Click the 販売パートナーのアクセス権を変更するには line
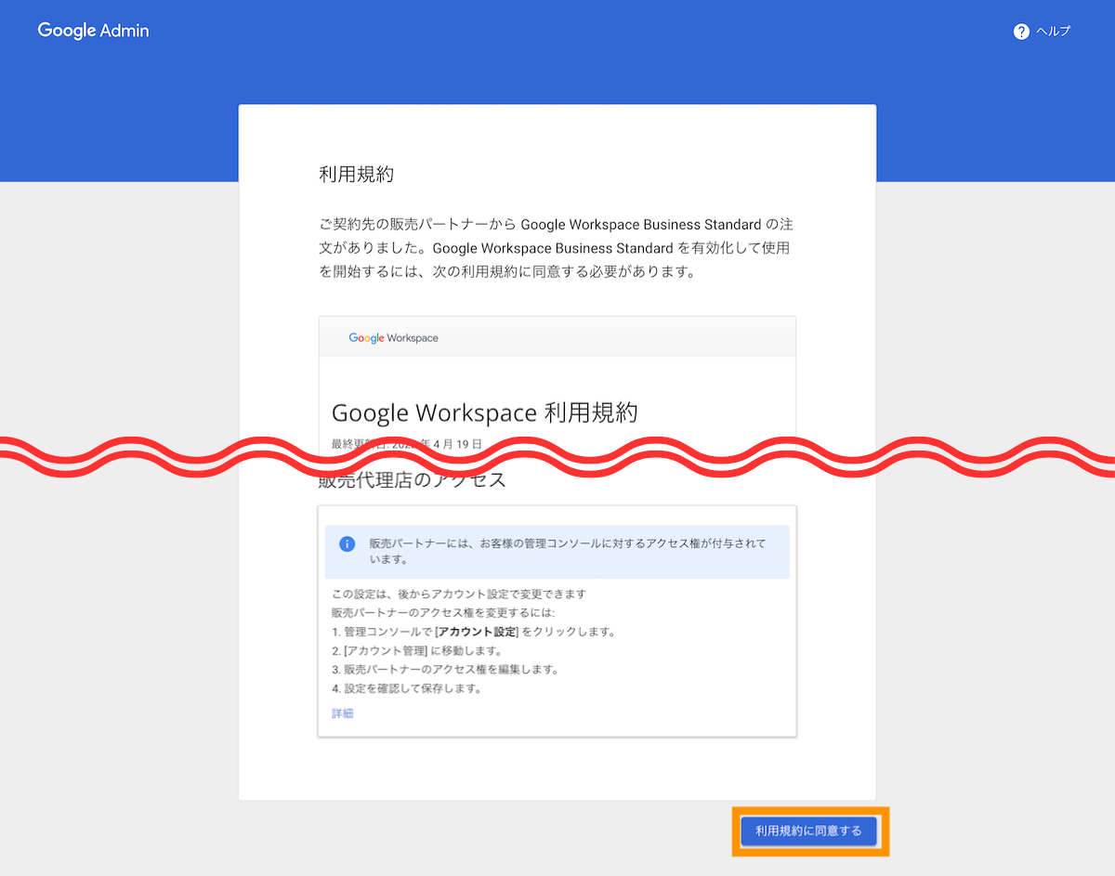Screen dimensions: 1115x876 pos(443,613)
